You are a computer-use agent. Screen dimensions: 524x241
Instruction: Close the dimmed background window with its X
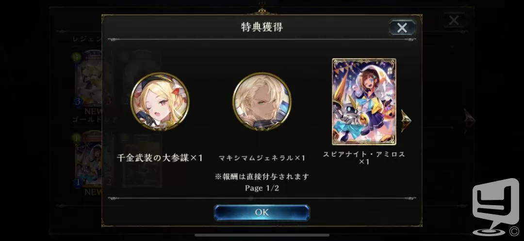(454, 21)
